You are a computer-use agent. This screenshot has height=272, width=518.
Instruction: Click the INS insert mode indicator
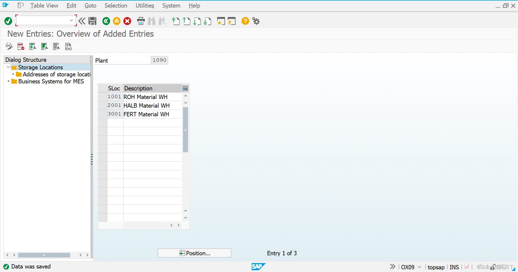pos(454,267)
